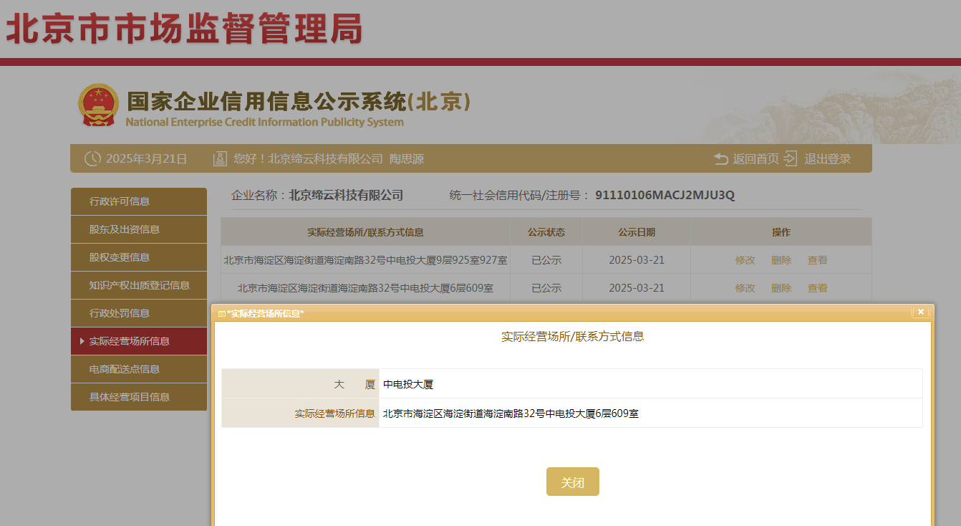
Task: Click the 大厦 field value 中电投大厦
Action: [408, 384]
